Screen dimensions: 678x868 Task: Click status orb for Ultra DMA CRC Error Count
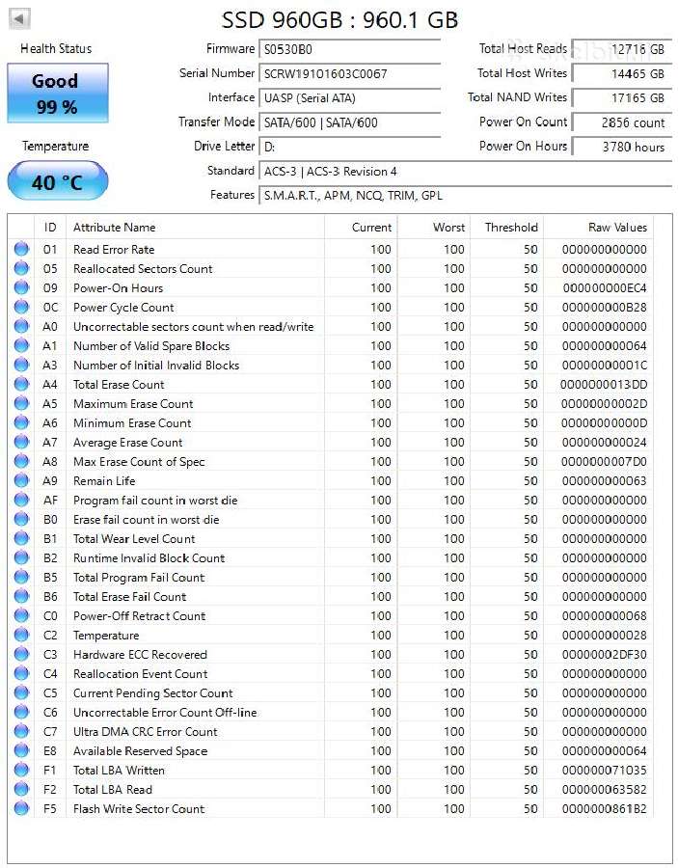tap(21, 731)
